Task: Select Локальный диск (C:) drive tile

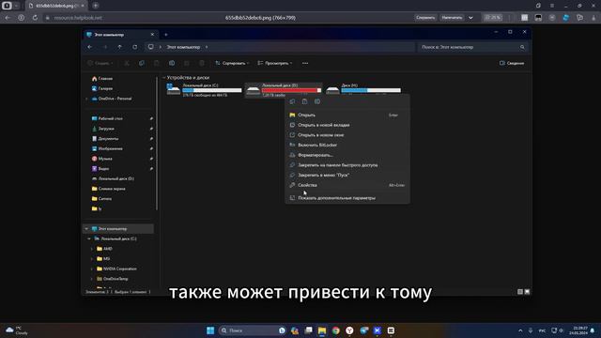Action: (x=204, y=90)
